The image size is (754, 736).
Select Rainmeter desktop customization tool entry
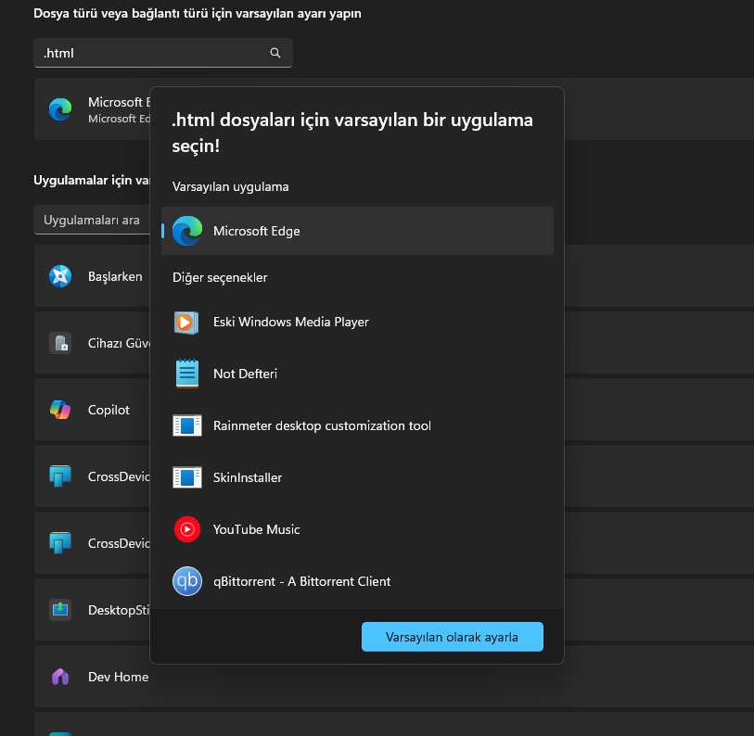click(357, 425)
